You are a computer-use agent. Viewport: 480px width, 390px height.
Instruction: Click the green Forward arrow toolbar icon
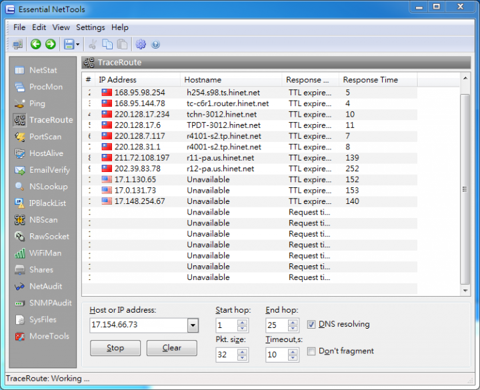(x=51, y=45)
